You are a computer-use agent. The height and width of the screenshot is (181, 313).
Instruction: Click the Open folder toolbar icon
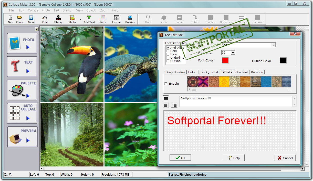(20, 19)
